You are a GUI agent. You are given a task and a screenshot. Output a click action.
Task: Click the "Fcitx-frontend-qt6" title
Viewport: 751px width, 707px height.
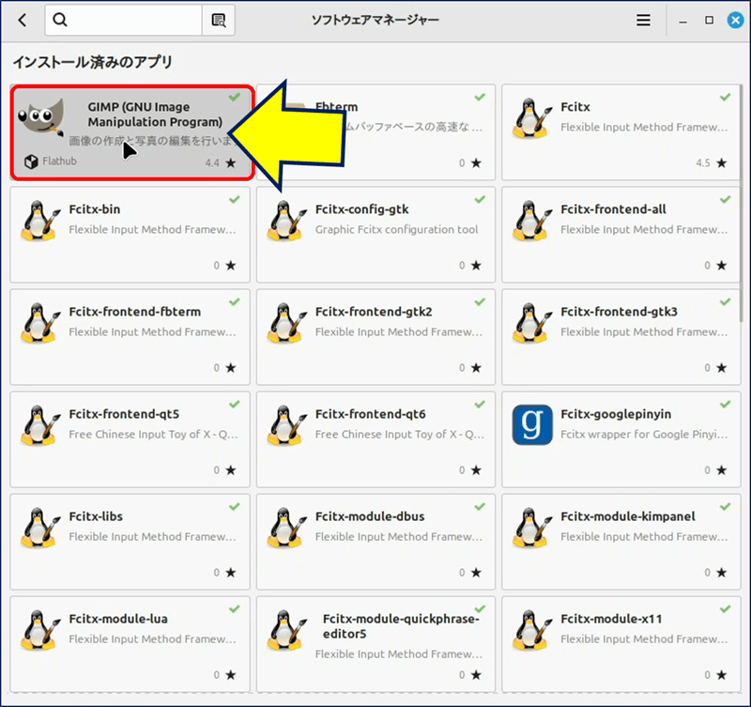(370, 414)
